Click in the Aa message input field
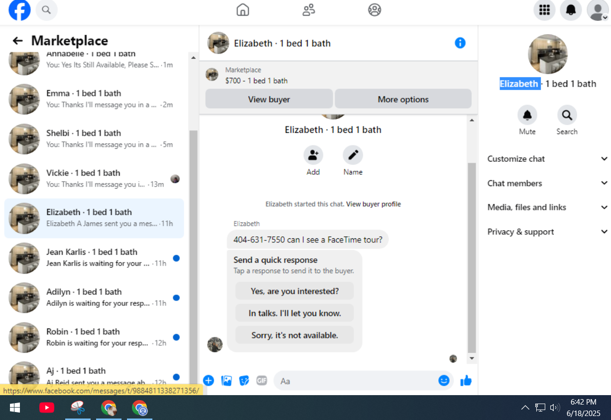The image size is (611, 420). tap(357, 381)
